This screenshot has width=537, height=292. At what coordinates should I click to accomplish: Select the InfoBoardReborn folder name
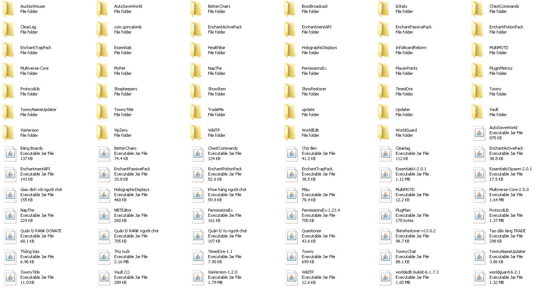coord(411,48)
